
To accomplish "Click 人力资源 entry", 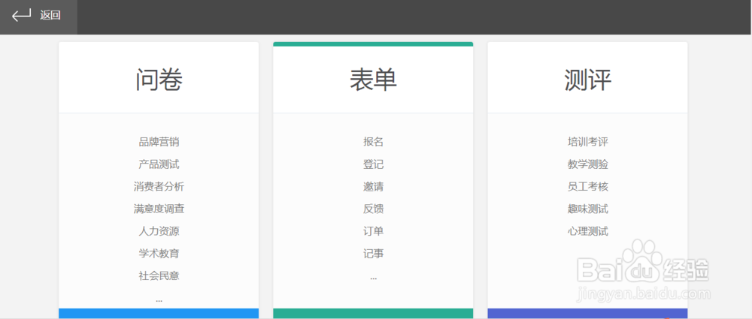I will point(159,231).
